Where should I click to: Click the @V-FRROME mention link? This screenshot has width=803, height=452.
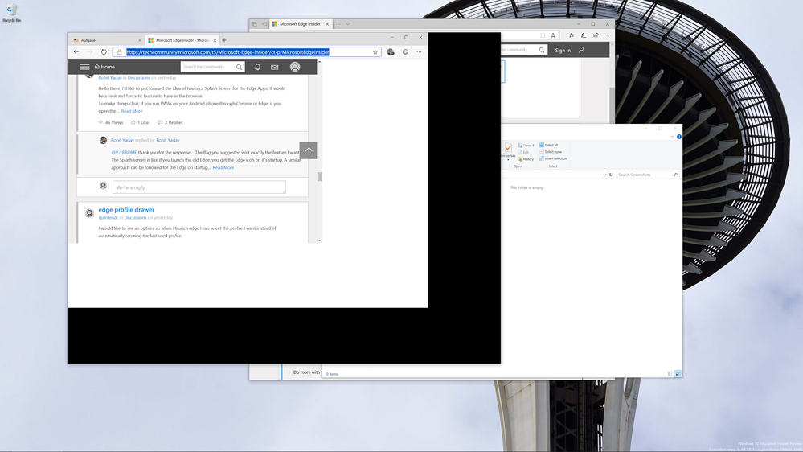pos(124,152)
